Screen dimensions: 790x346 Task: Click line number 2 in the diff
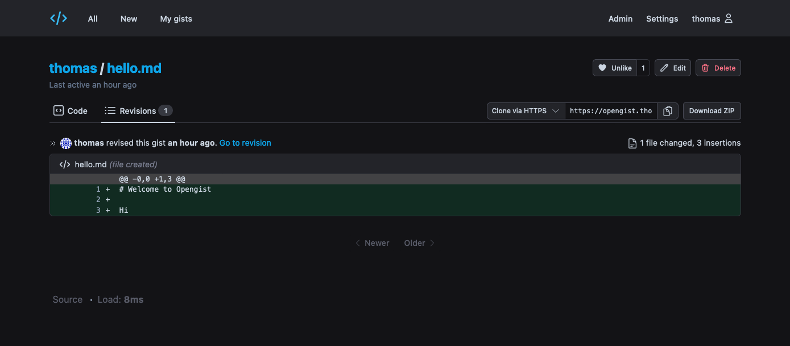[x=98, y=200]
